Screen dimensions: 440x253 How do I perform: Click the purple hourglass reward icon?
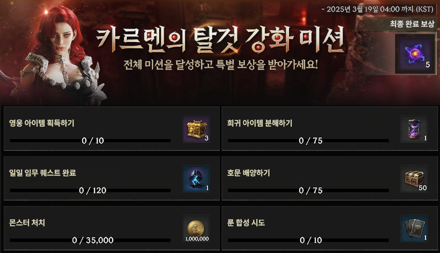pos(414,129)
